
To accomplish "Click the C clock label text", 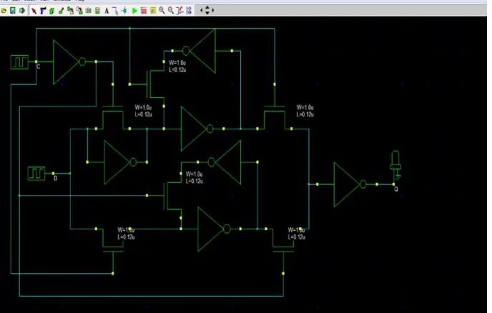I will coord(39,66).
